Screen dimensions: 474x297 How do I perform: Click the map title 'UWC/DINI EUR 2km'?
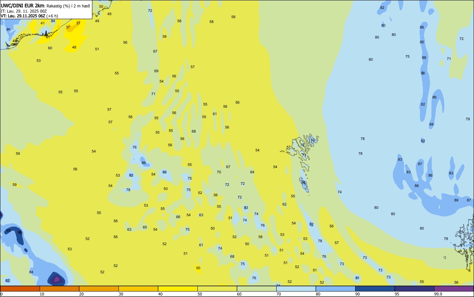(x=23, y=5)
